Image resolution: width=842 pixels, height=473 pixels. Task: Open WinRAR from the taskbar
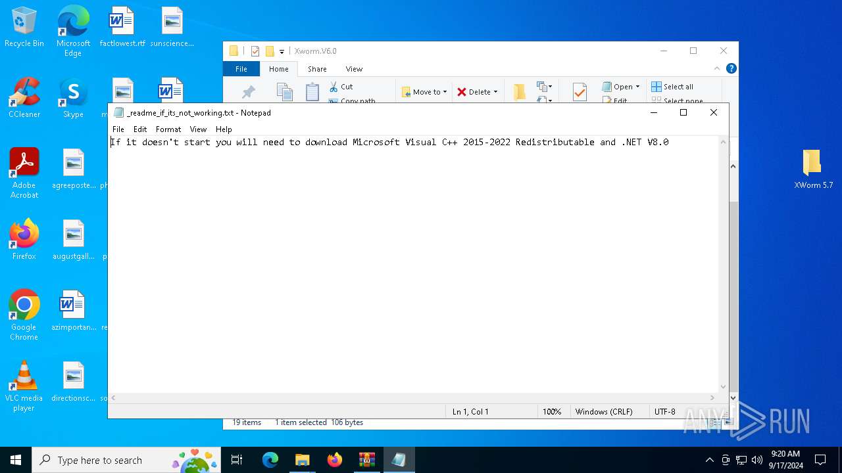point(366,460)
